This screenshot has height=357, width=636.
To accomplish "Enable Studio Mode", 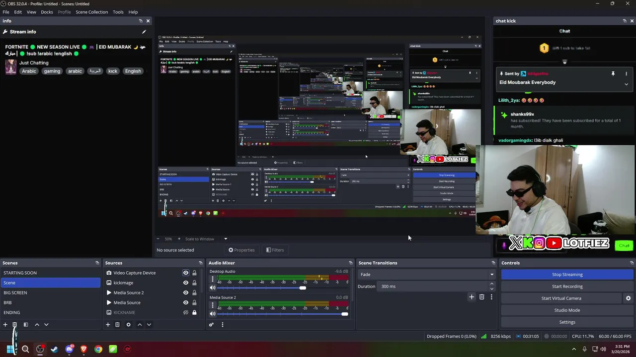I will click(567, 310).
